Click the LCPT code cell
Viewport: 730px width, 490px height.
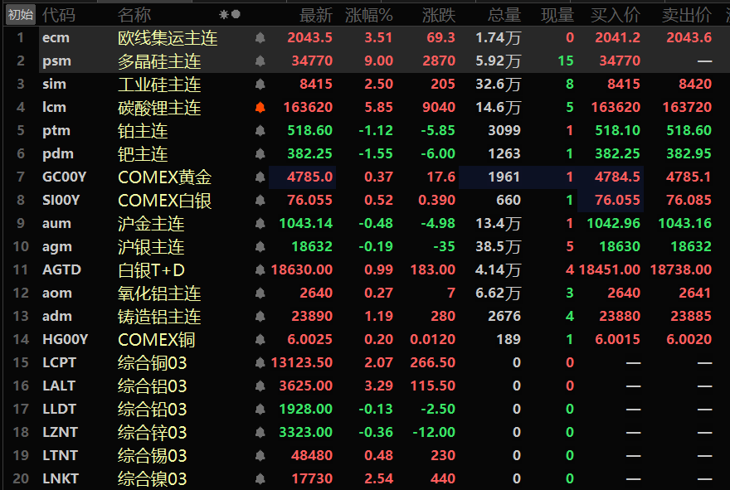(59, 362)
